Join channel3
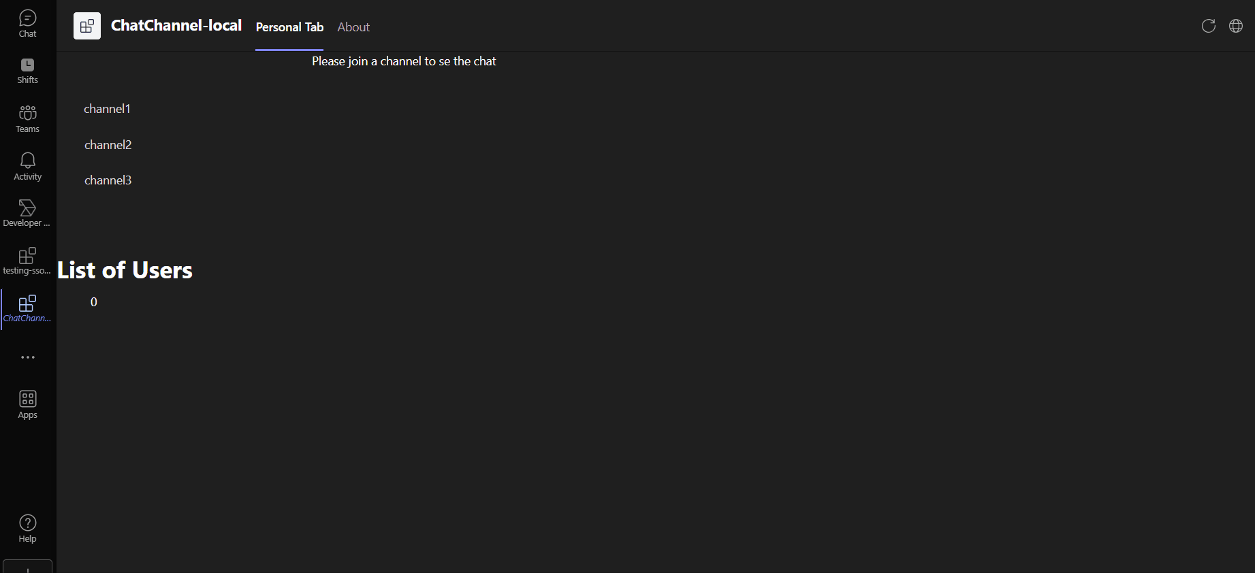 (x=108, y=180)
